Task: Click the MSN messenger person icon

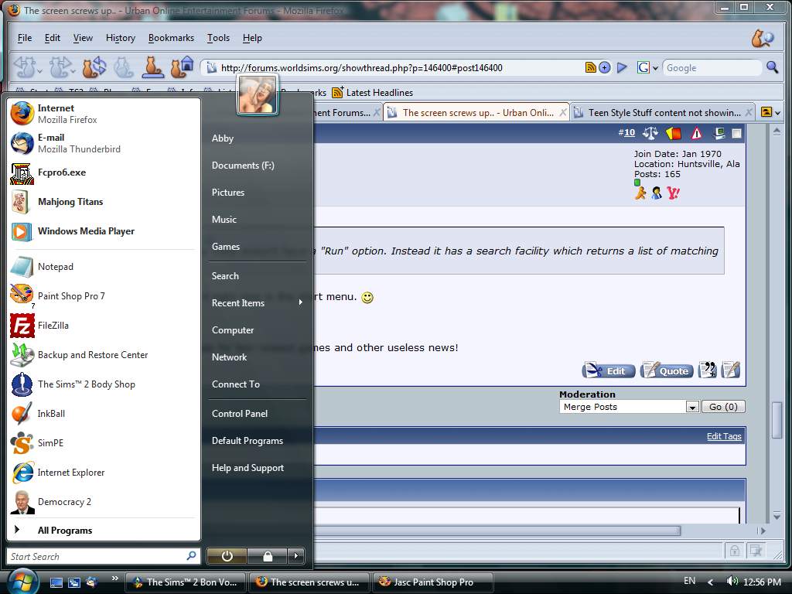Action: click(x=657, y=193)
